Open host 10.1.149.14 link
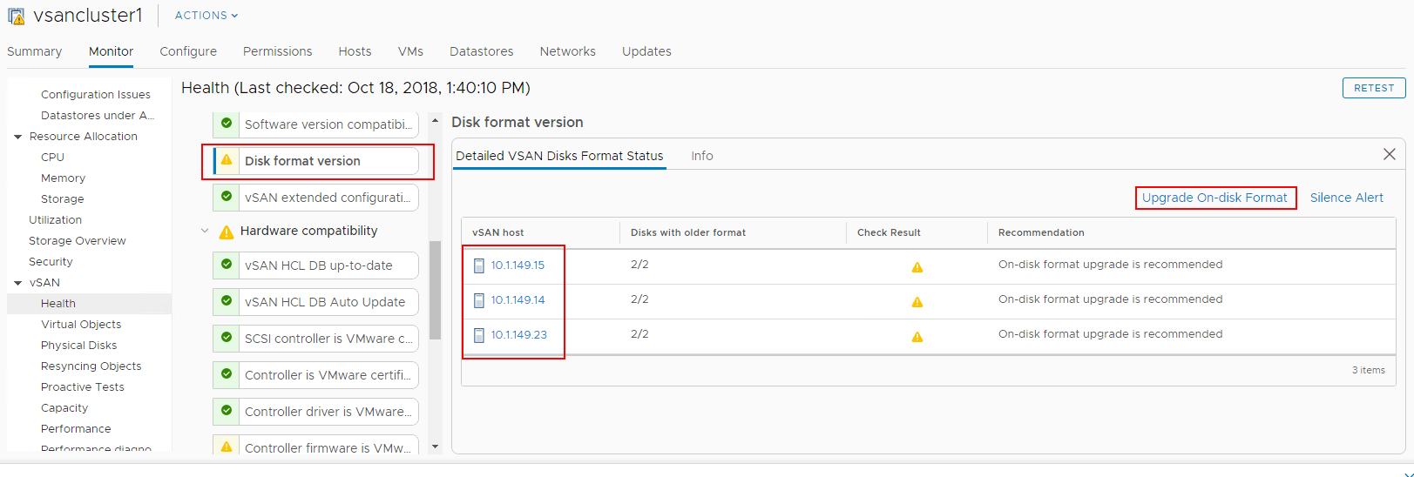 [518, 300]
